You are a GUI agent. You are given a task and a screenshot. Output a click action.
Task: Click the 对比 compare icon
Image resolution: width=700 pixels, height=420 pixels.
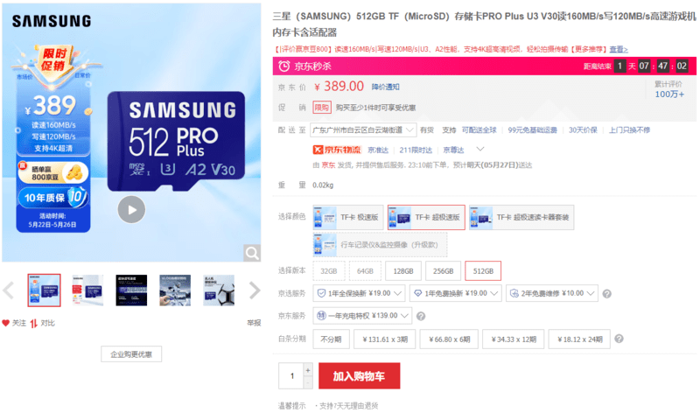point(34,323)
